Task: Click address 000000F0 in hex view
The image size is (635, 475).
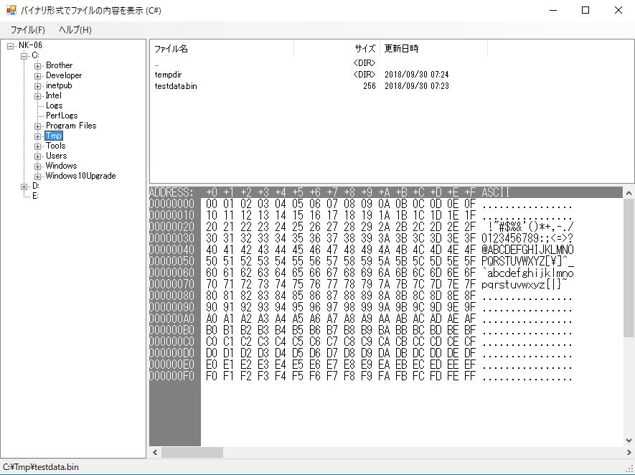Action: (x=172, y=376)
